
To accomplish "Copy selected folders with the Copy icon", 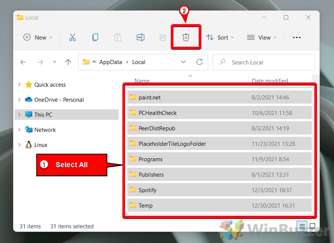I will [x=95, y=37].
